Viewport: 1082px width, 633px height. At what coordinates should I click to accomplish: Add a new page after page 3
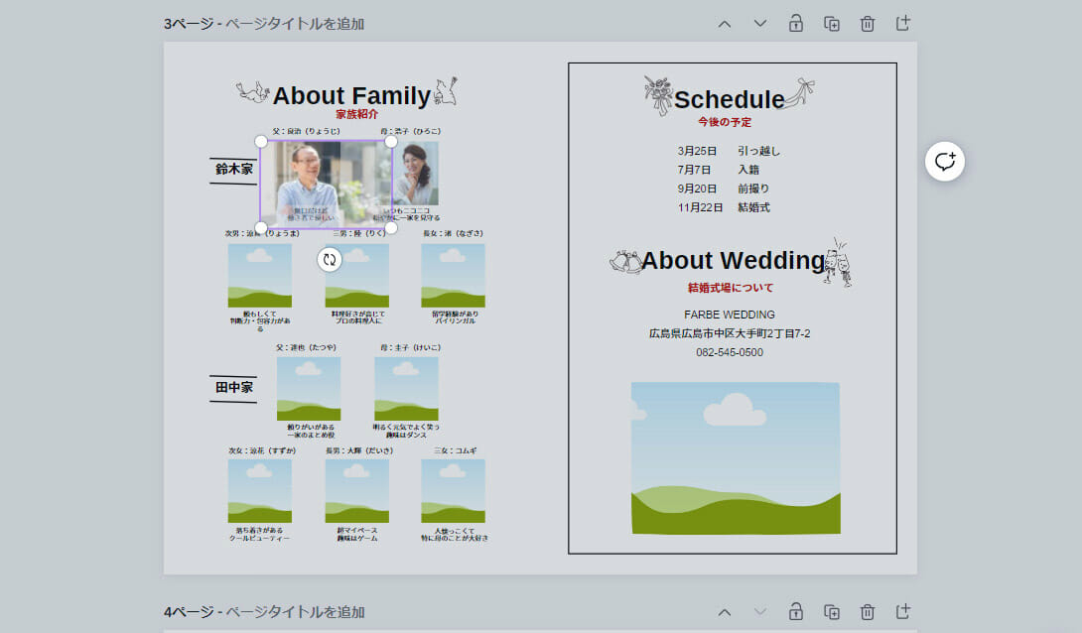click(x=902, y=24)
